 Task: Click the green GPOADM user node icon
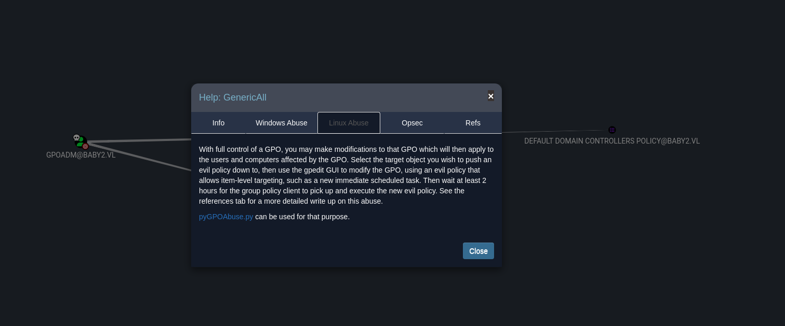pos(81,141)
